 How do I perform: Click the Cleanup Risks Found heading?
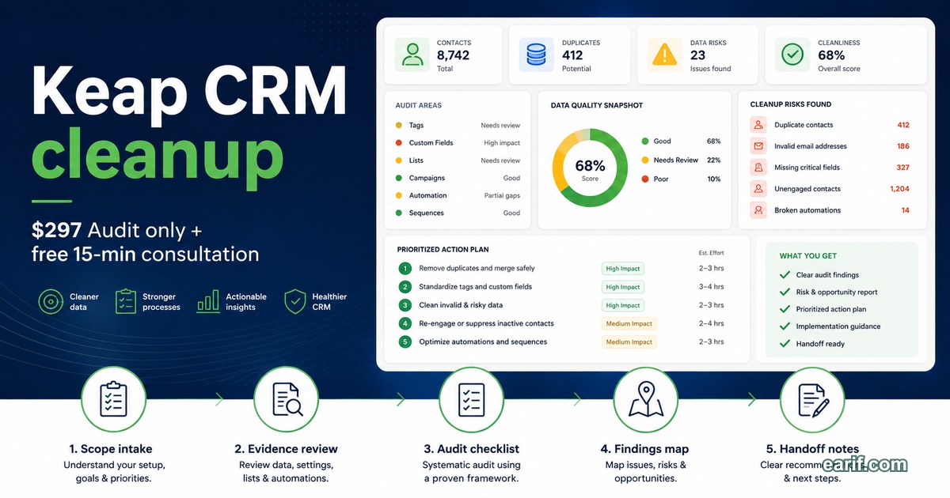[x=791, y=104]
